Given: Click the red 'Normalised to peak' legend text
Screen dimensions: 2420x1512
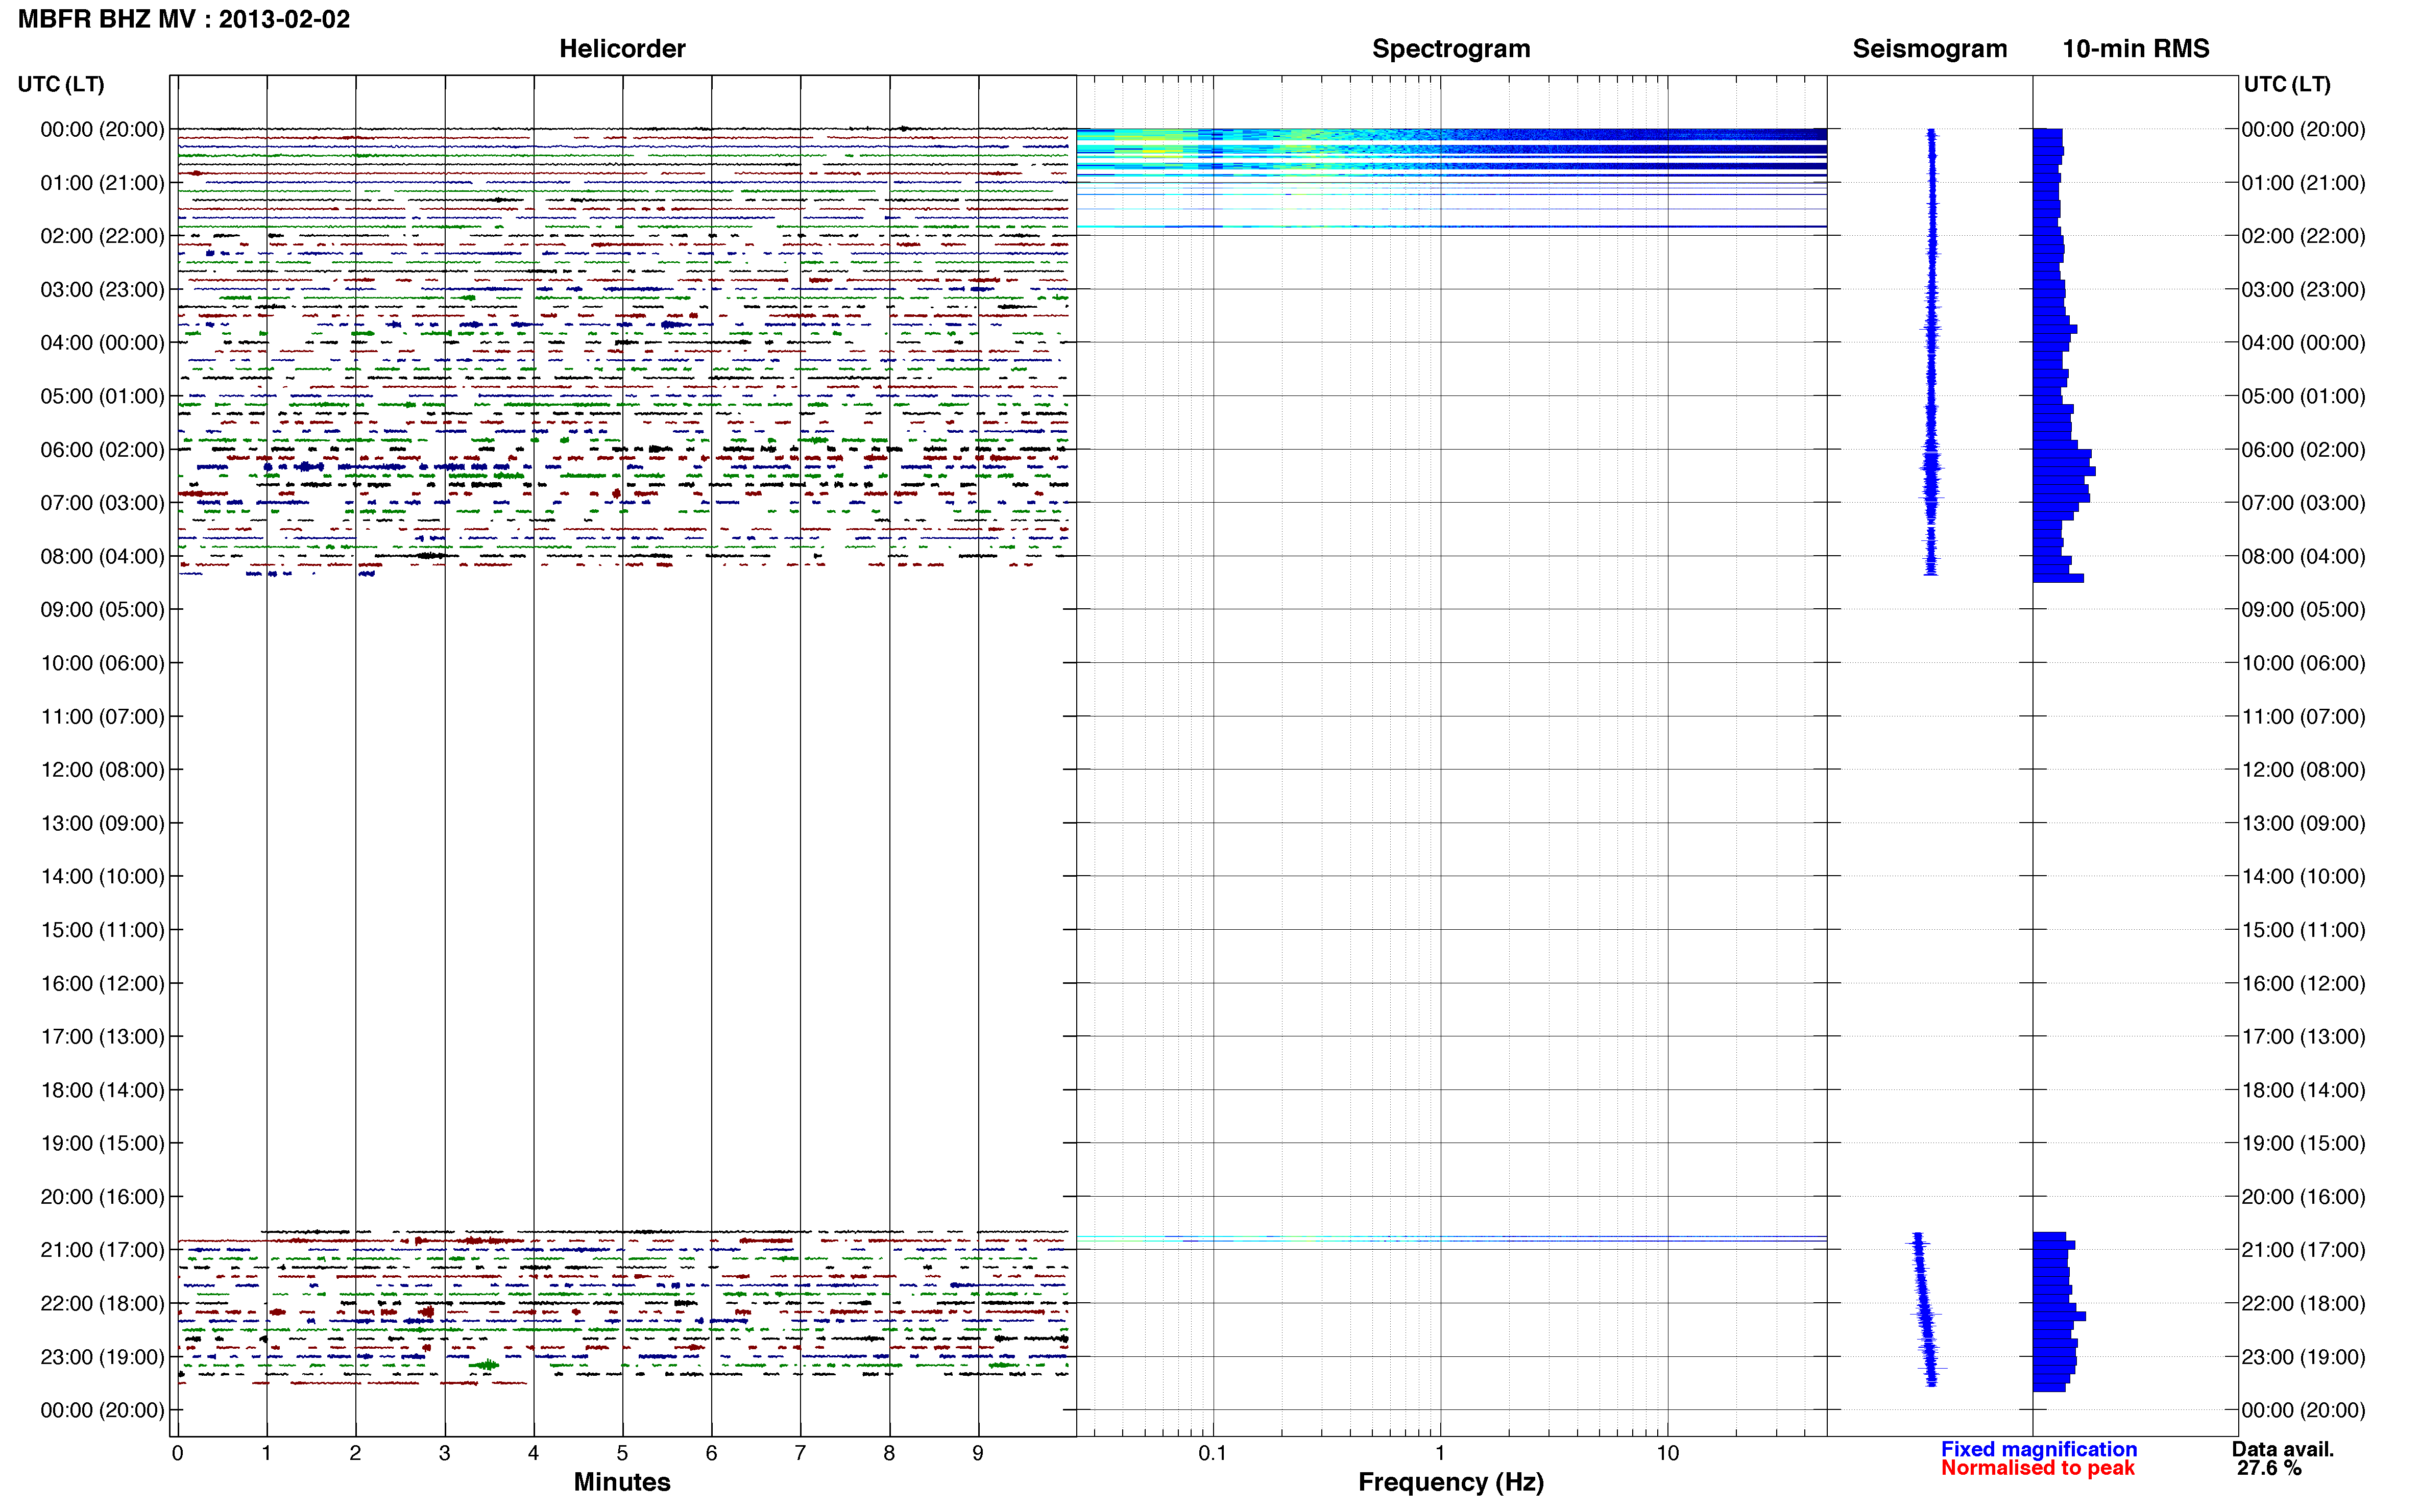Looking at the screenshot, I should tap(2037, 1468).
